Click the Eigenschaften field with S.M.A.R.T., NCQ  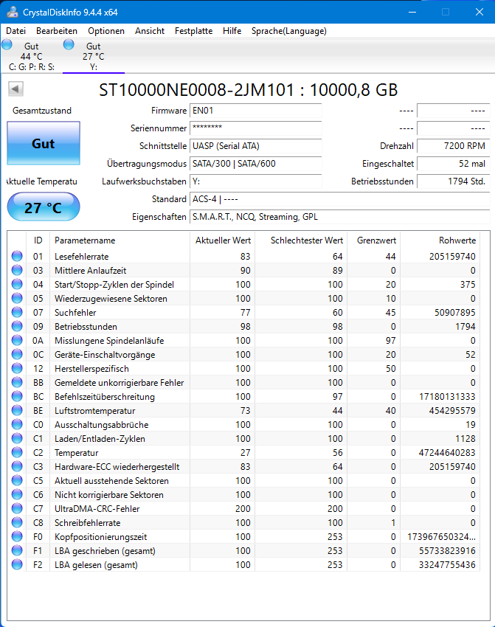(x=339, y=217)
